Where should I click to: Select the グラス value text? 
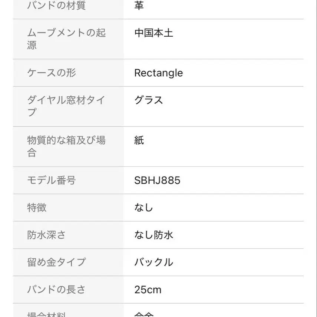149,100
